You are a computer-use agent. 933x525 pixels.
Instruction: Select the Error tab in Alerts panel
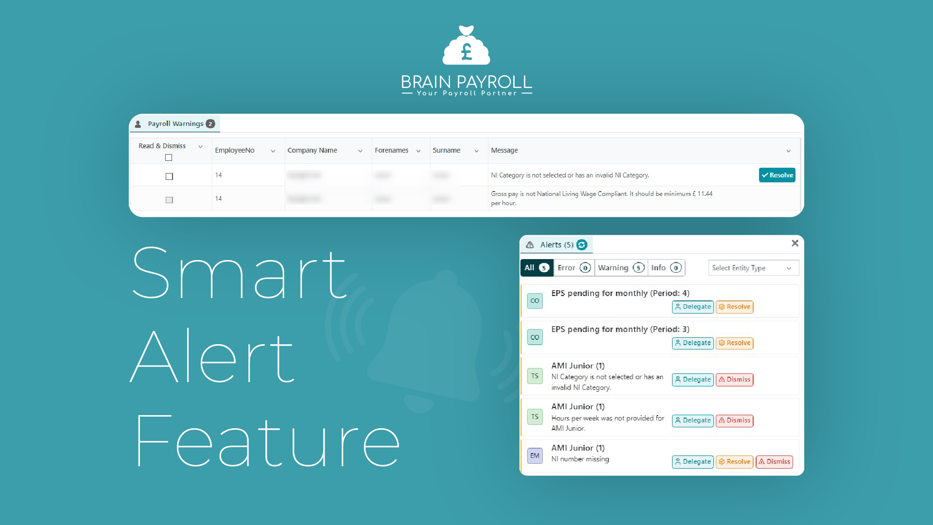point(573,267)
